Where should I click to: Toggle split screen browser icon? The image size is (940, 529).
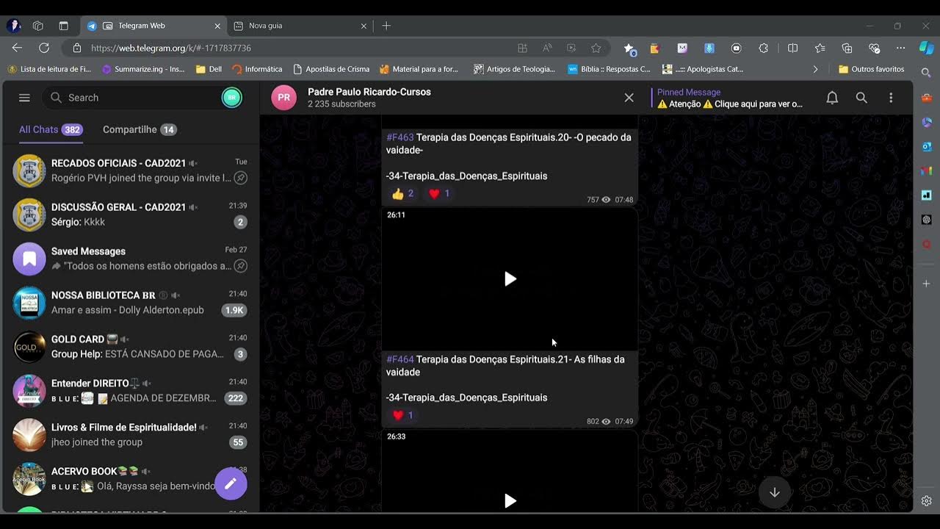pos(792,48)
